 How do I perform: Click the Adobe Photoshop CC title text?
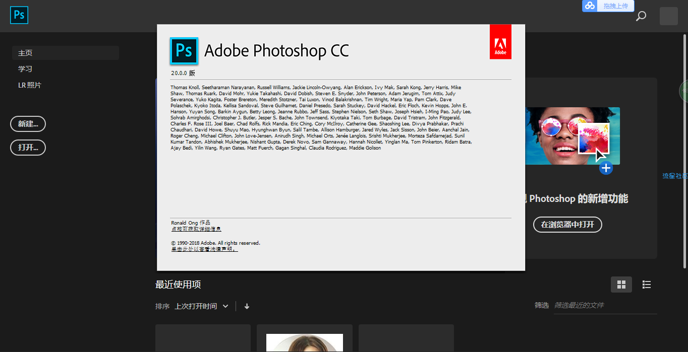click(x=276, y=51)
